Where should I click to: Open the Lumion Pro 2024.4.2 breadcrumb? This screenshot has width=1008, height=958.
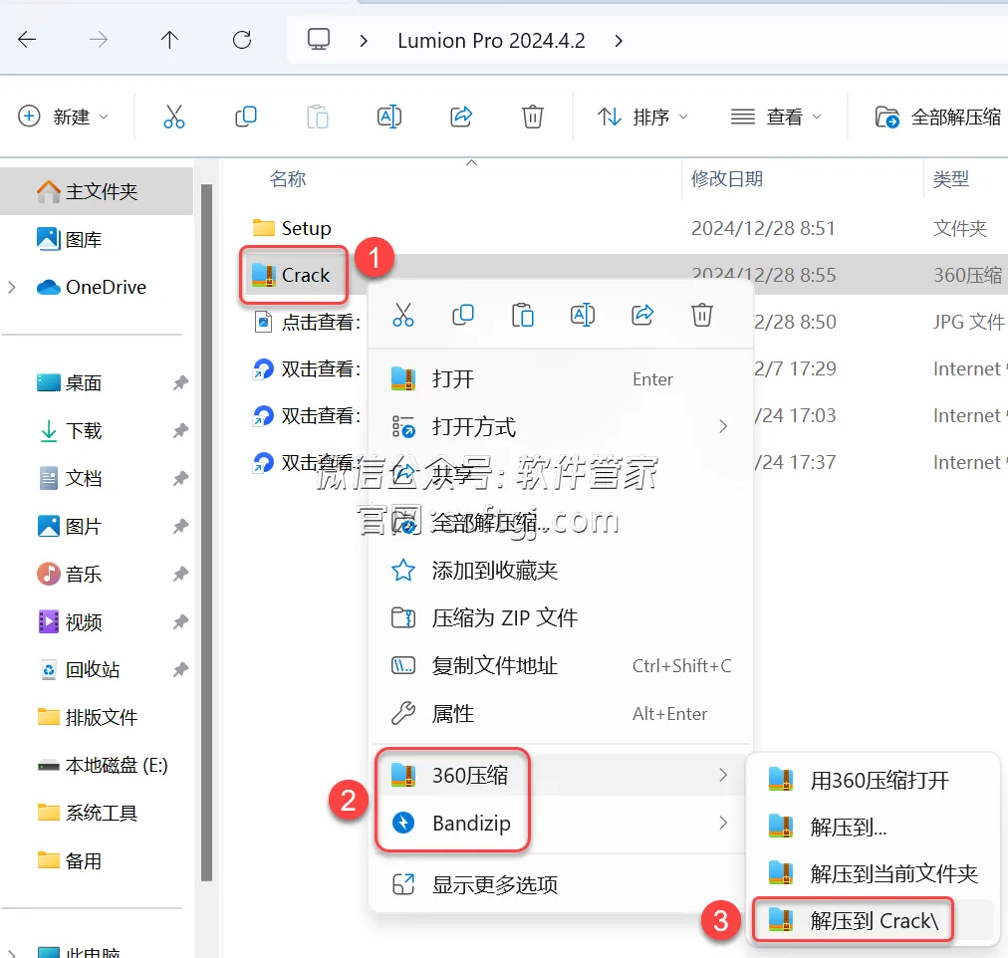(491, 41)
